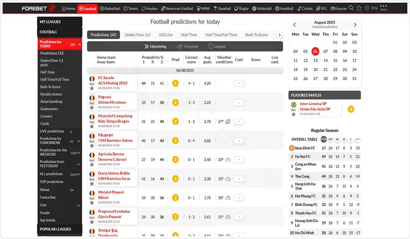Screen dimensions: 410x239
Task: Open TOP predictions in sidebar
Action: 51,182
